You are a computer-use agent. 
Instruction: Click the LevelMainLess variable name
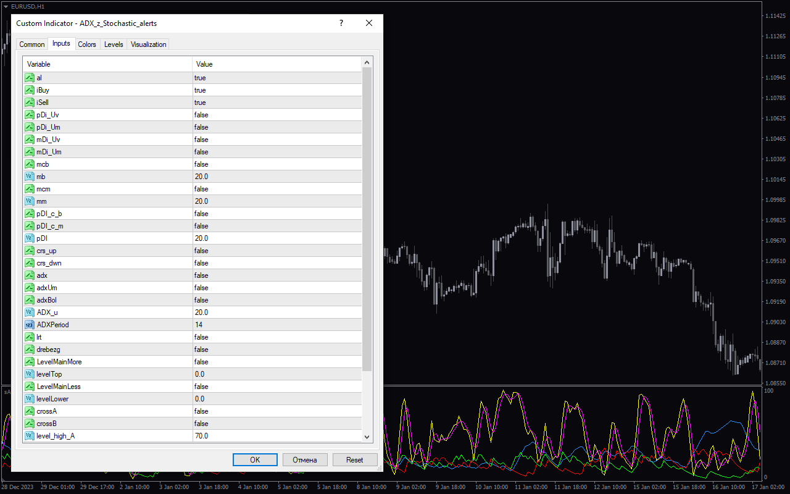click(x=59, y=387)
